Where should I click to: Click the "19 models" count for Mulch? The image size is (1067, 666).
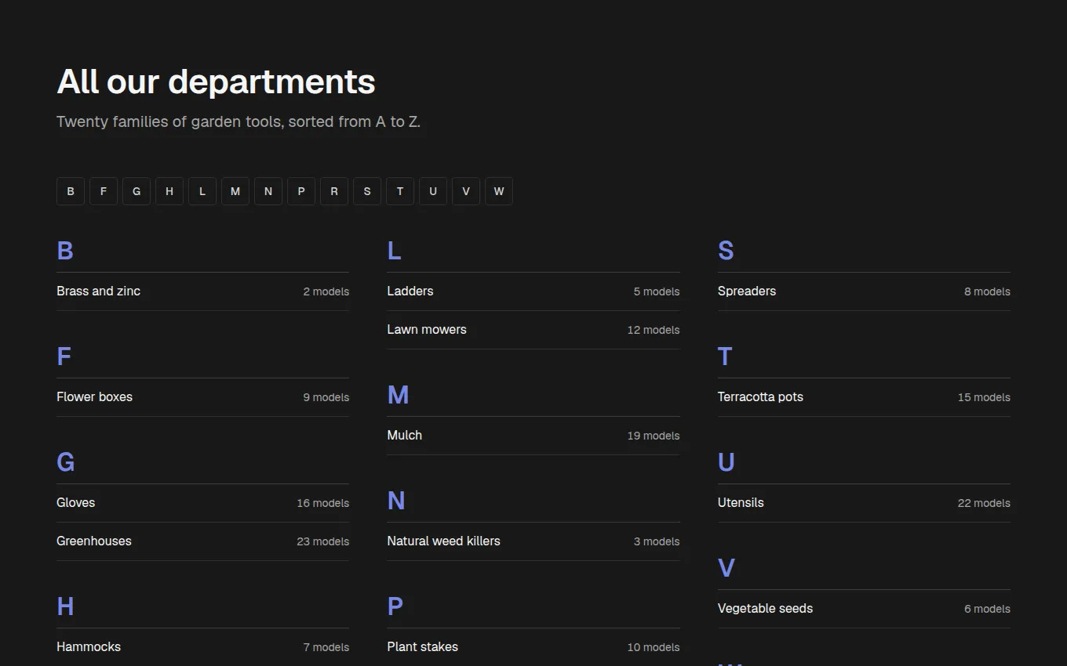(654, 436)
